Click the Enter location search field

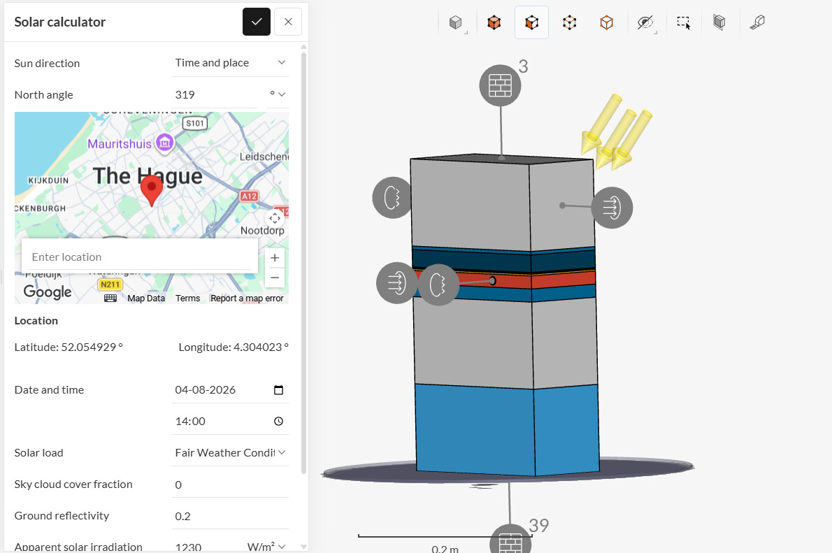140,257
